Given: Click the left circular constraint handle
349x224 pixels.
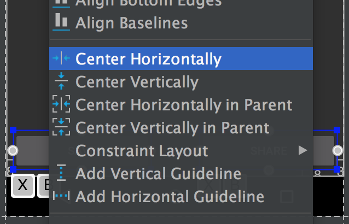Looking at the screenshot, I should pyautogui.click(x=13, y=150).
